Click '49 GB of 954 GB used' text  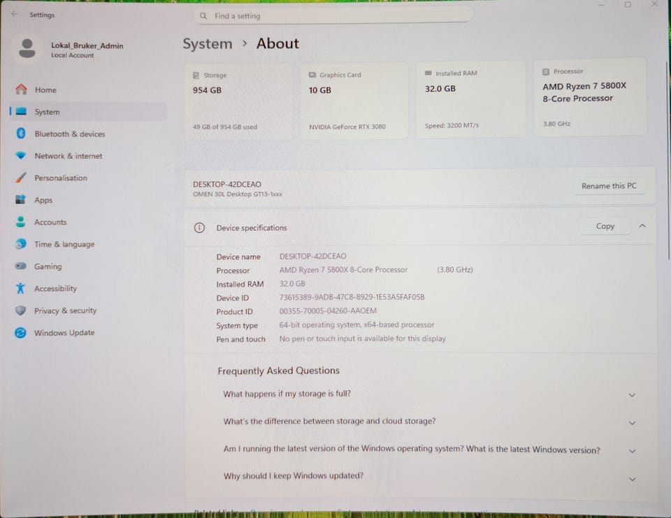pos(224,127)
